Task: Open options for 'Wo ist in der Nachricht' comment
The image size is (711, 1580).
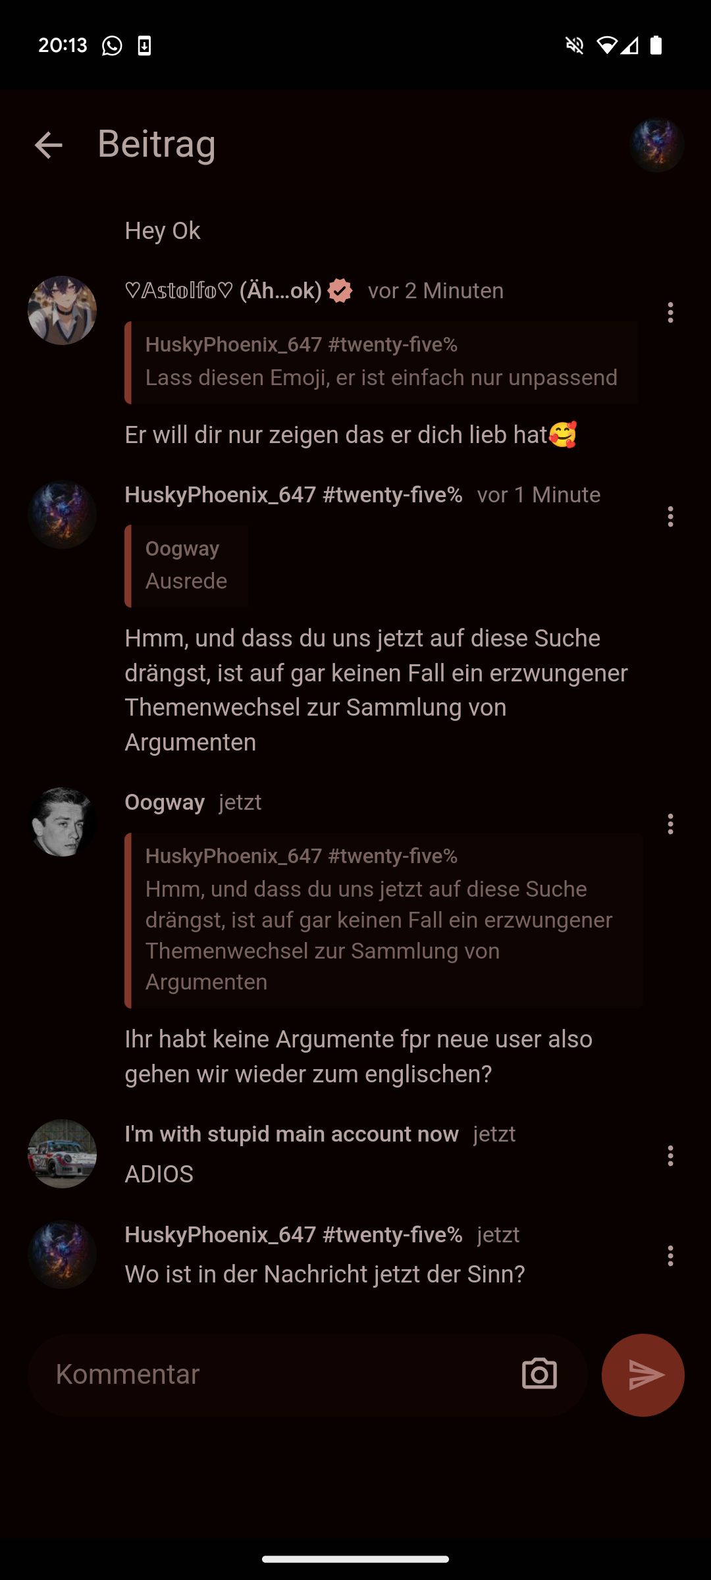Action: pos(670,1256)
